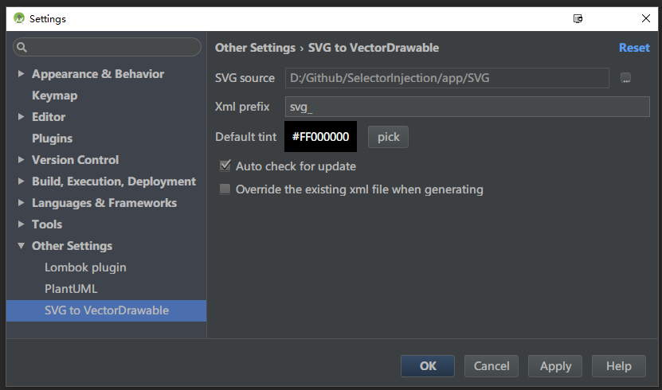Browse for SVG source folder via ellipsis button

(x=625, y=78)
